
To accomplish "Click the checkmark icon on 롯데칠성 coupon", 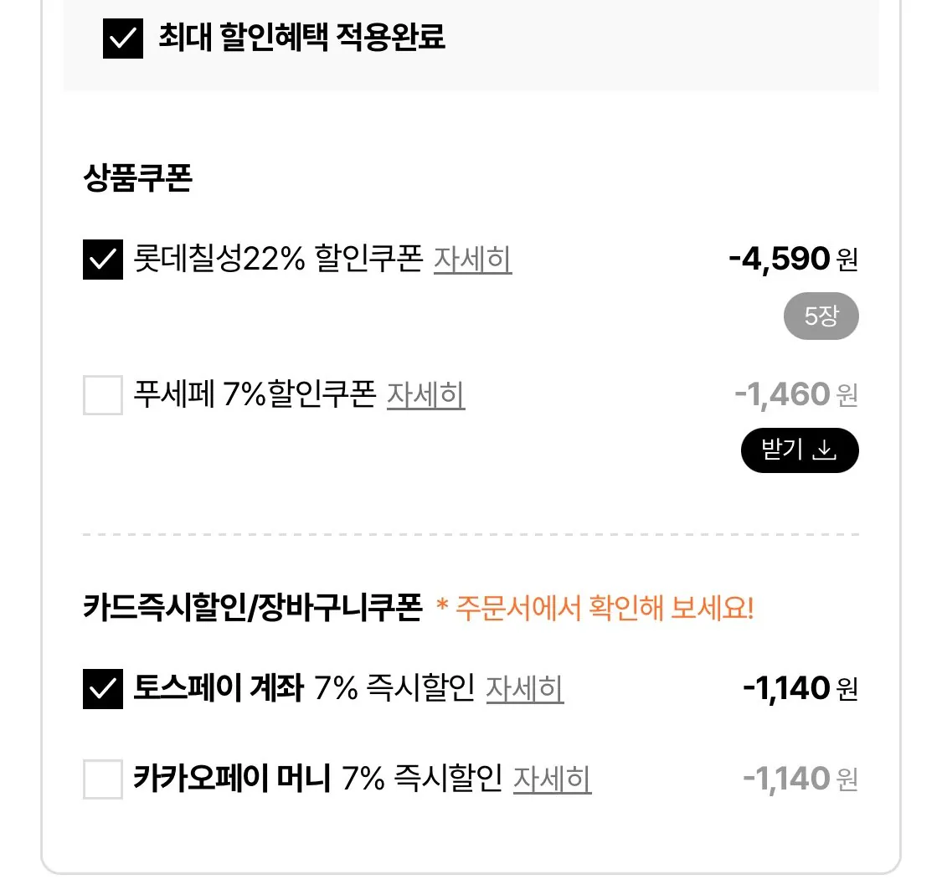I will pyautogui.click(x=102, y=260).
